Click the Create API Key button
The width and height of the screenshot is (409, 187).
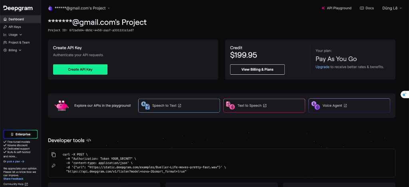pos(80,70)
